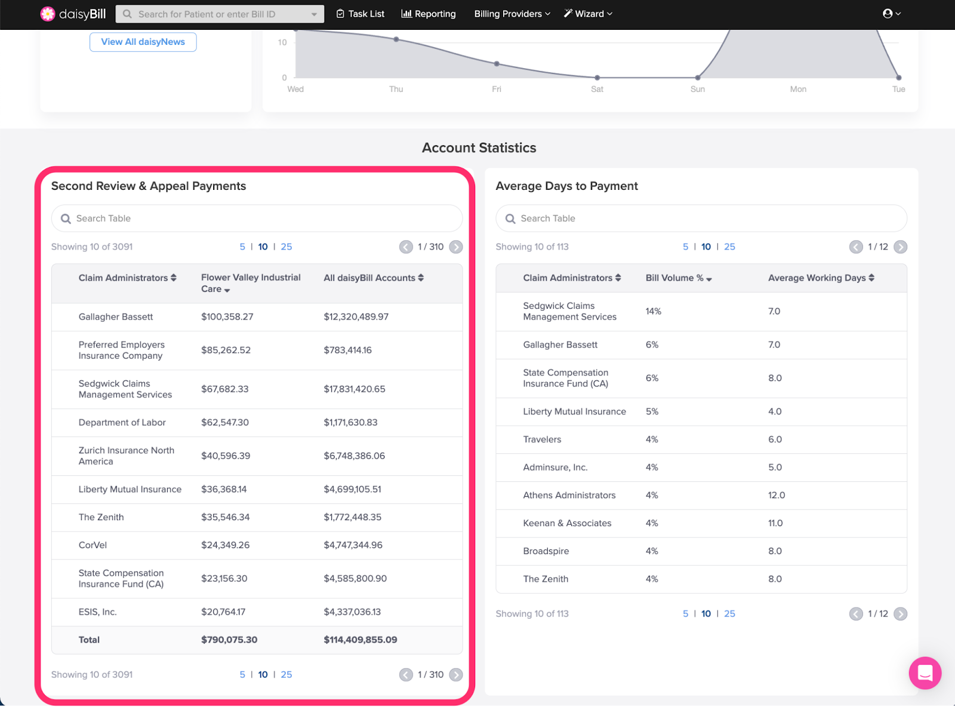Go to previous page above Second Review table
Viewport: 955px width, 725px height.
click(x=406, y=247)
